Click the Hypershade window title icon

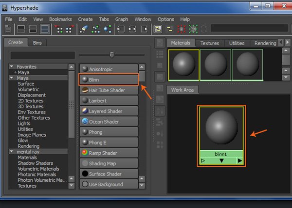[5, 8]
